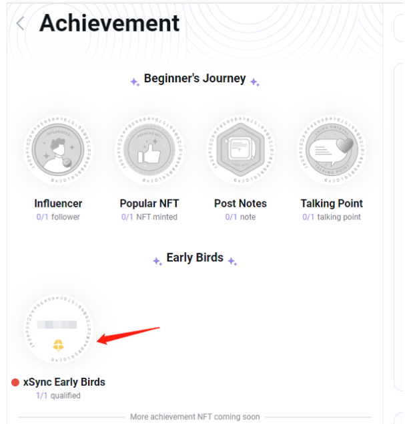Click the 0/1 NFT minted progress text
The width and height of the screenshot is (405, 424).
point(149,217)
